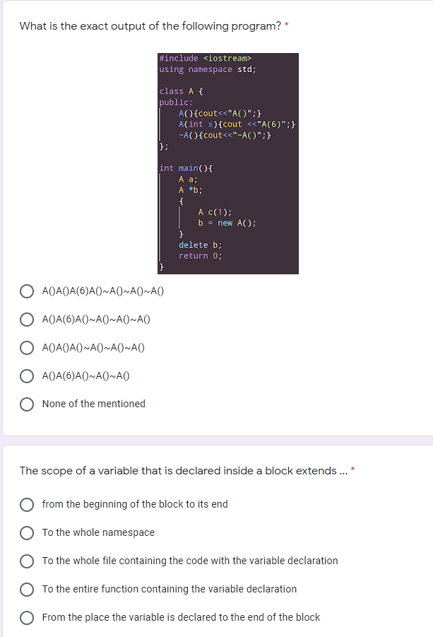The height and width of the screenshot is (637, 433).
Task: Pick the "A()A()A()~A()~A()~A()" answer
Action: 27,347
